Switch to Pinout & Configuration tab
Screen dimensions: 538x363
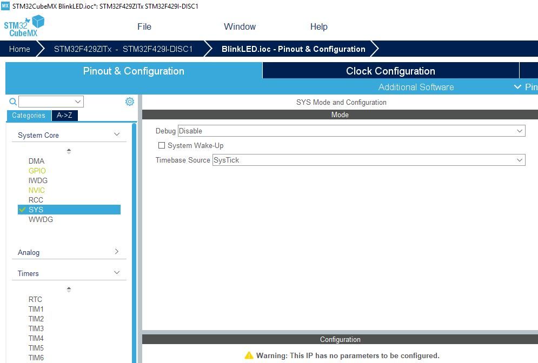(x=134, y=71)
